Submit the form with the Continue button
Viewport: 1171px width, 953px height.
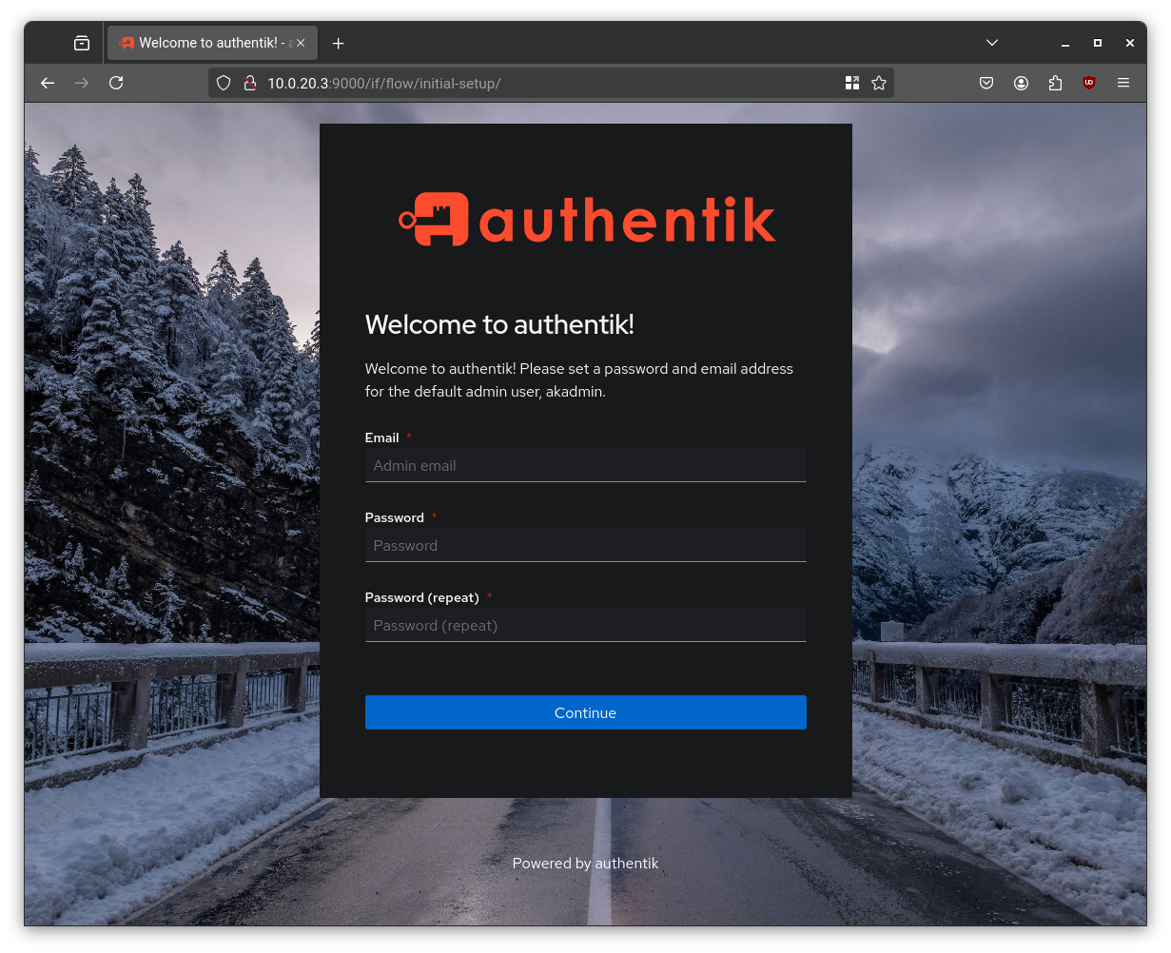[585, 712]
